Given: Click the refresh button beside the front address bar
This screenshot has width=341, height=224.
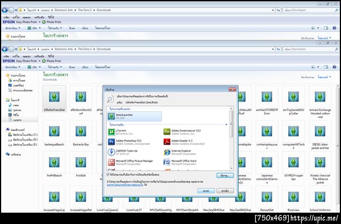Looking at the screenshot, I should pos(278,49).
